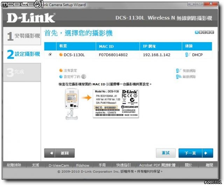
Task: Click the camera back illustration
Action: click(72, 104)
